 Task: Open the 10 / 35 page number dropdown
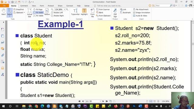[x=100, y=101]
